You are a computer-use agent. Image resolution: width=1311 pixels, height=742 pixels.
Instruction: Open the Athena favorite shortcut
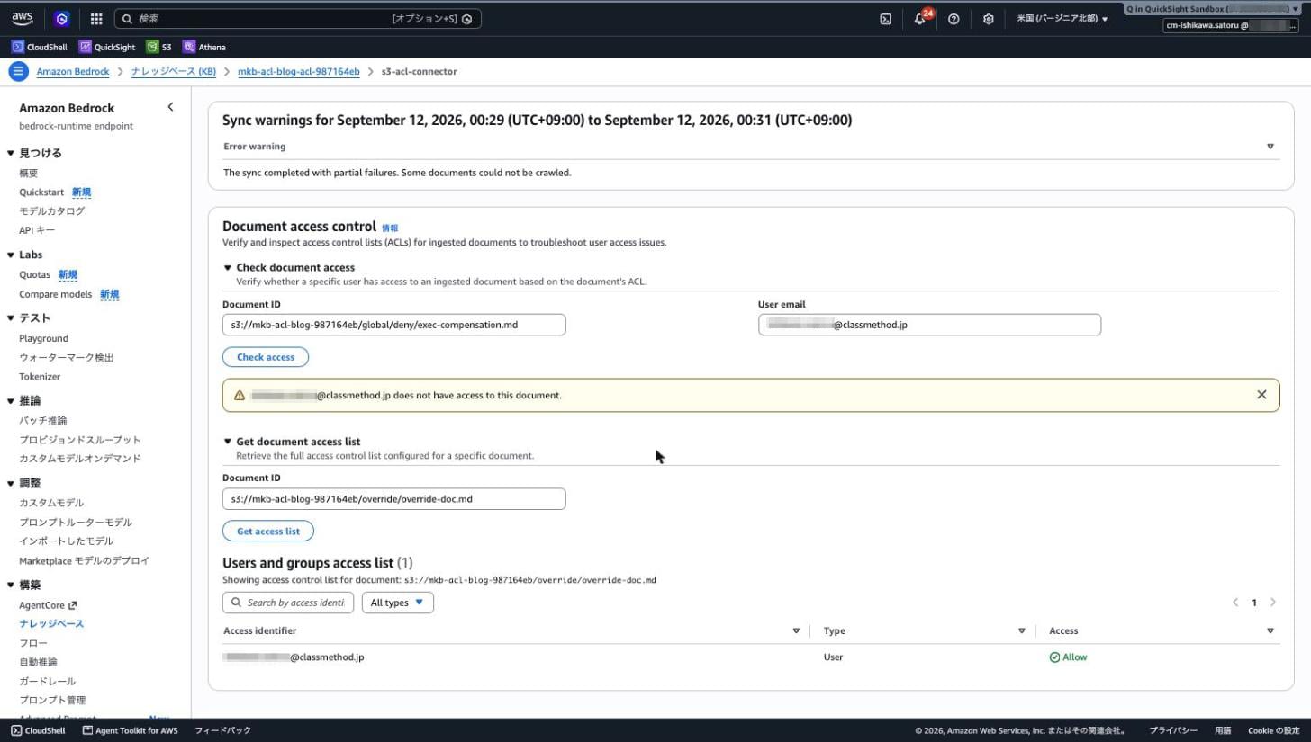click(204, 47)
